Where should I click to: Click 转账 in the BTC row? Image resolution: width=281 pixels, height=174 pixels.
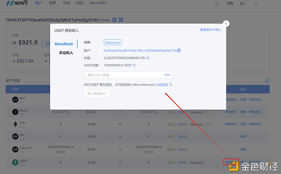243,137
